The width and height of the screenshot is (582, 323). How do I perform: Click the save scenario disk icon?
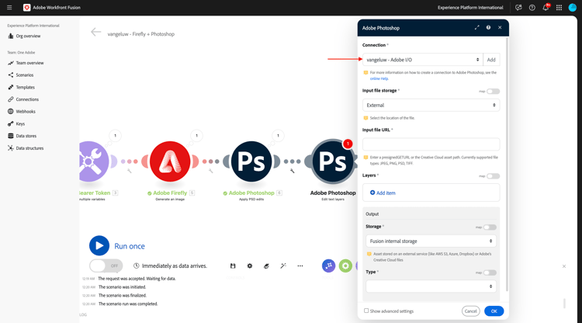(233, 266)
